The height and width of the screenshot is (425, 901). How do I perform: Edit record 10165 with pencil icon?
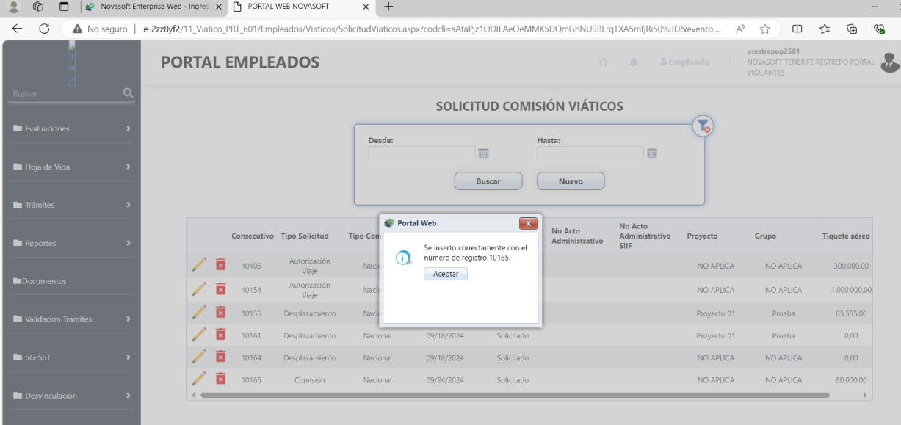click(199, 379)
